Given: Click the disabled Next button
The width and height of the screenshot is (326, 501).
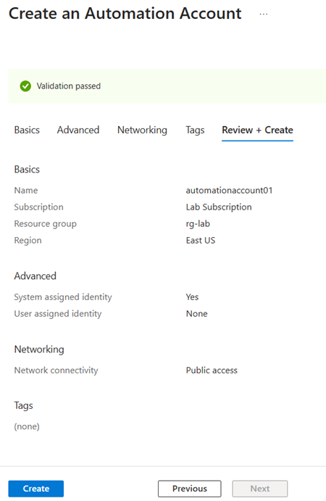Looking at the screenshot, I should coord(260,489).
